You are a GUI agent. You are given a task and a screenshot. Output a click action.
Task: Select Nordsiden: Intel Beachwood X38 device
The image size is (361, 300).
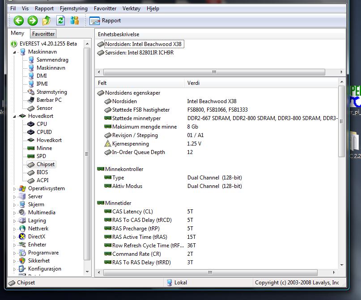pyautogui.click(x=143, y=44)
